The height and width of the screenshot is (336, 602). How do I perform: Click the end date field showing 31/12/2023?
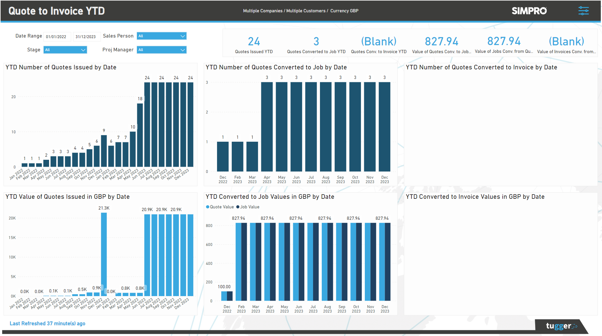87,36
